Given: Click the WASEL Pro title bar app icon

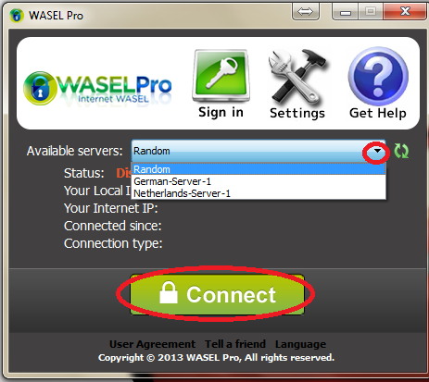Looking at the screenshot, I should click(x=17, y=16).
